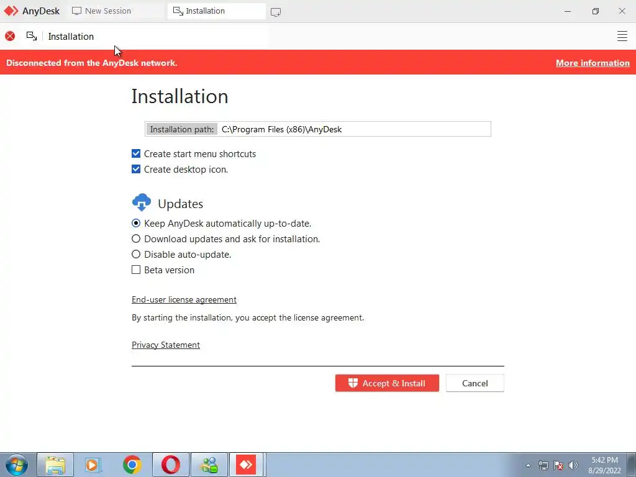Open Google Chrome from the taskbar

pyautogui.click(x=132, y=465)
